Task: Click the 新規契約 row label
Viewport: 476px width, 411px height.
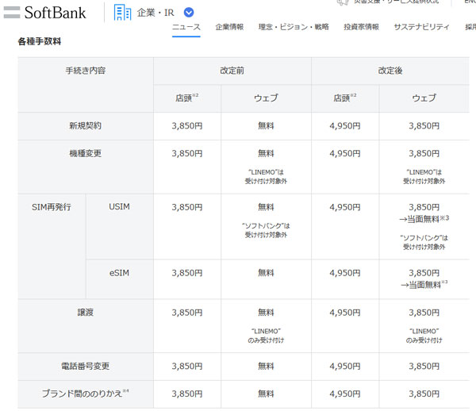Action: 86,125
